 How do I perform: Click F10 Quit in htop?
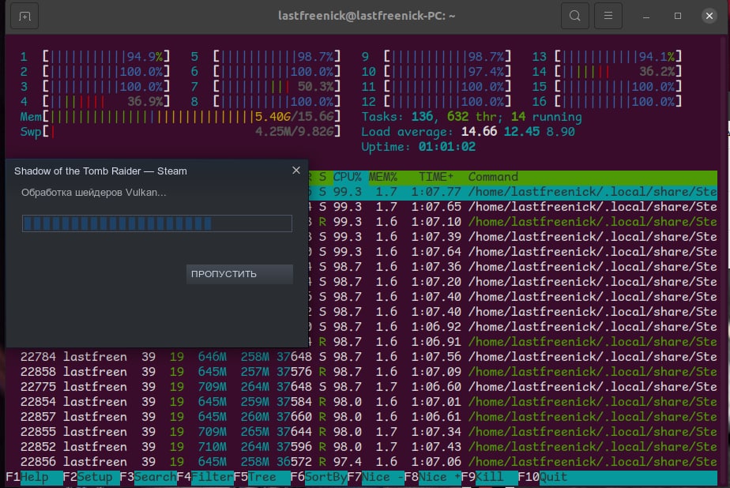click(543, 477)
